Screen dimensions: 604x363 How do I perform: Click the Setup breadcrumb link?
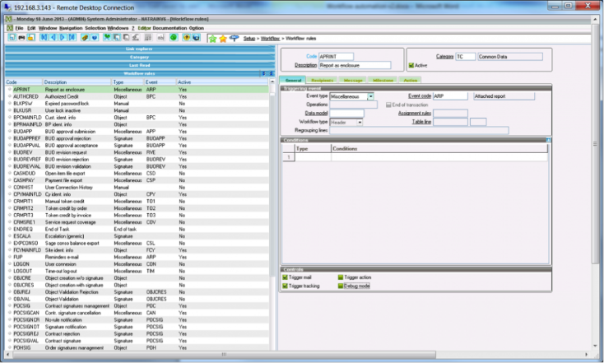click(x=249, y=39)
